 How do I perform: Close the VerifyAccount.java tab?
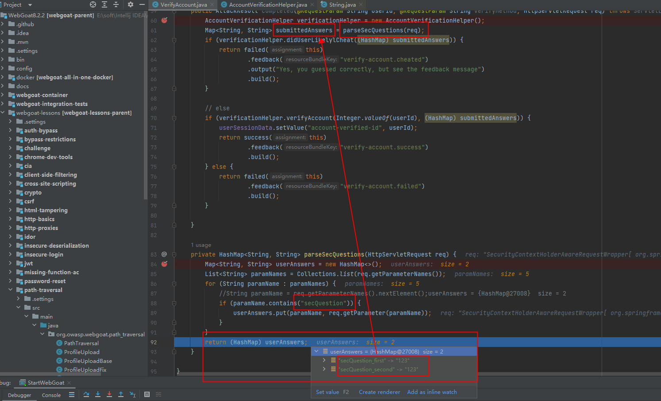[x=212, y=4]
